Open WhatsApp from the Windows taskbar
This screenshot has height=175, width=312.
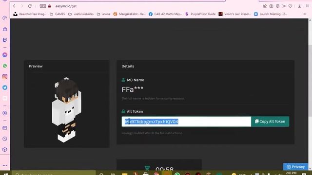[177, 174]
